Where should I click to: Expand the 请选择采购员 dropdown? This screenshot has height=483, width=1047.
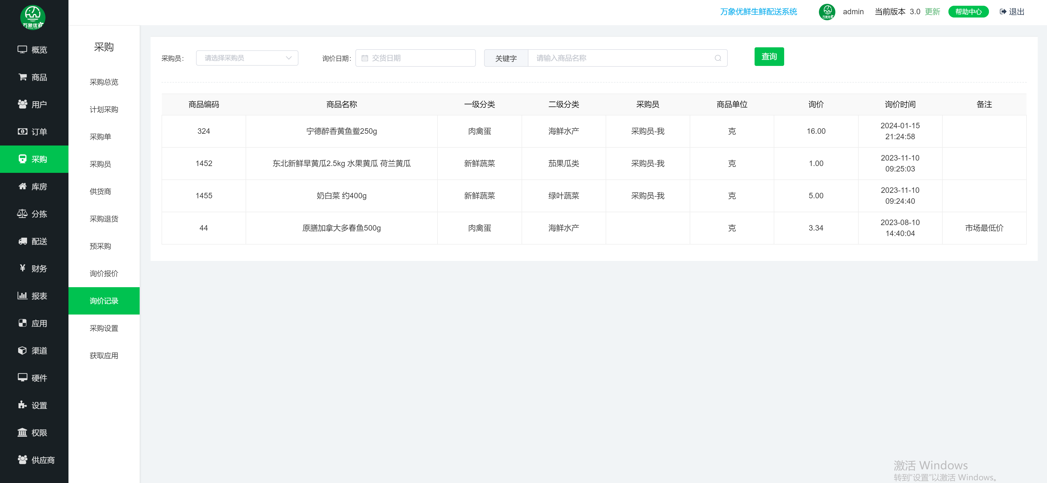coord(247,58)
